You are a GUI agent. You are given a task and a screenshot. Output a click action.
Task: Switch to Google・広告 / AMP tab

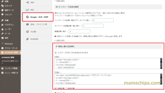click(38, 17)
